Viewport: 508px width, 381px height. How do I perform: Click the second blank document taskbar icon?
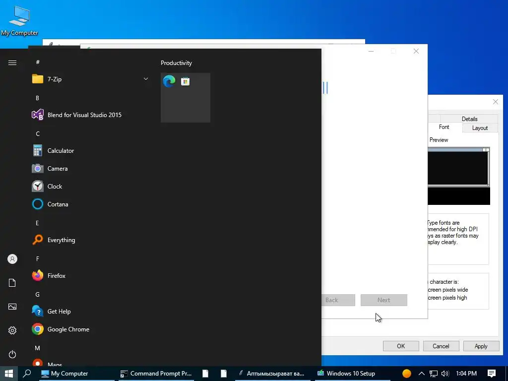[224, 374]
